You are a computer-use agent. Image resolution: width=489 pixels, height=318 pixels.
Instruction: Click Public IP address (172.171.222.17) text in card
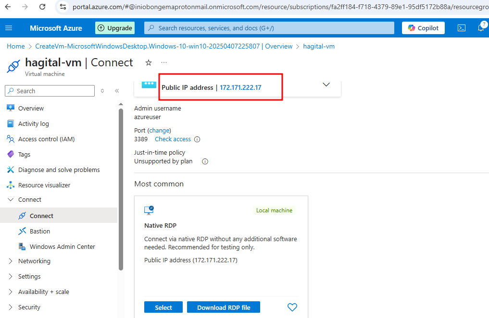(x=191, y=260)
